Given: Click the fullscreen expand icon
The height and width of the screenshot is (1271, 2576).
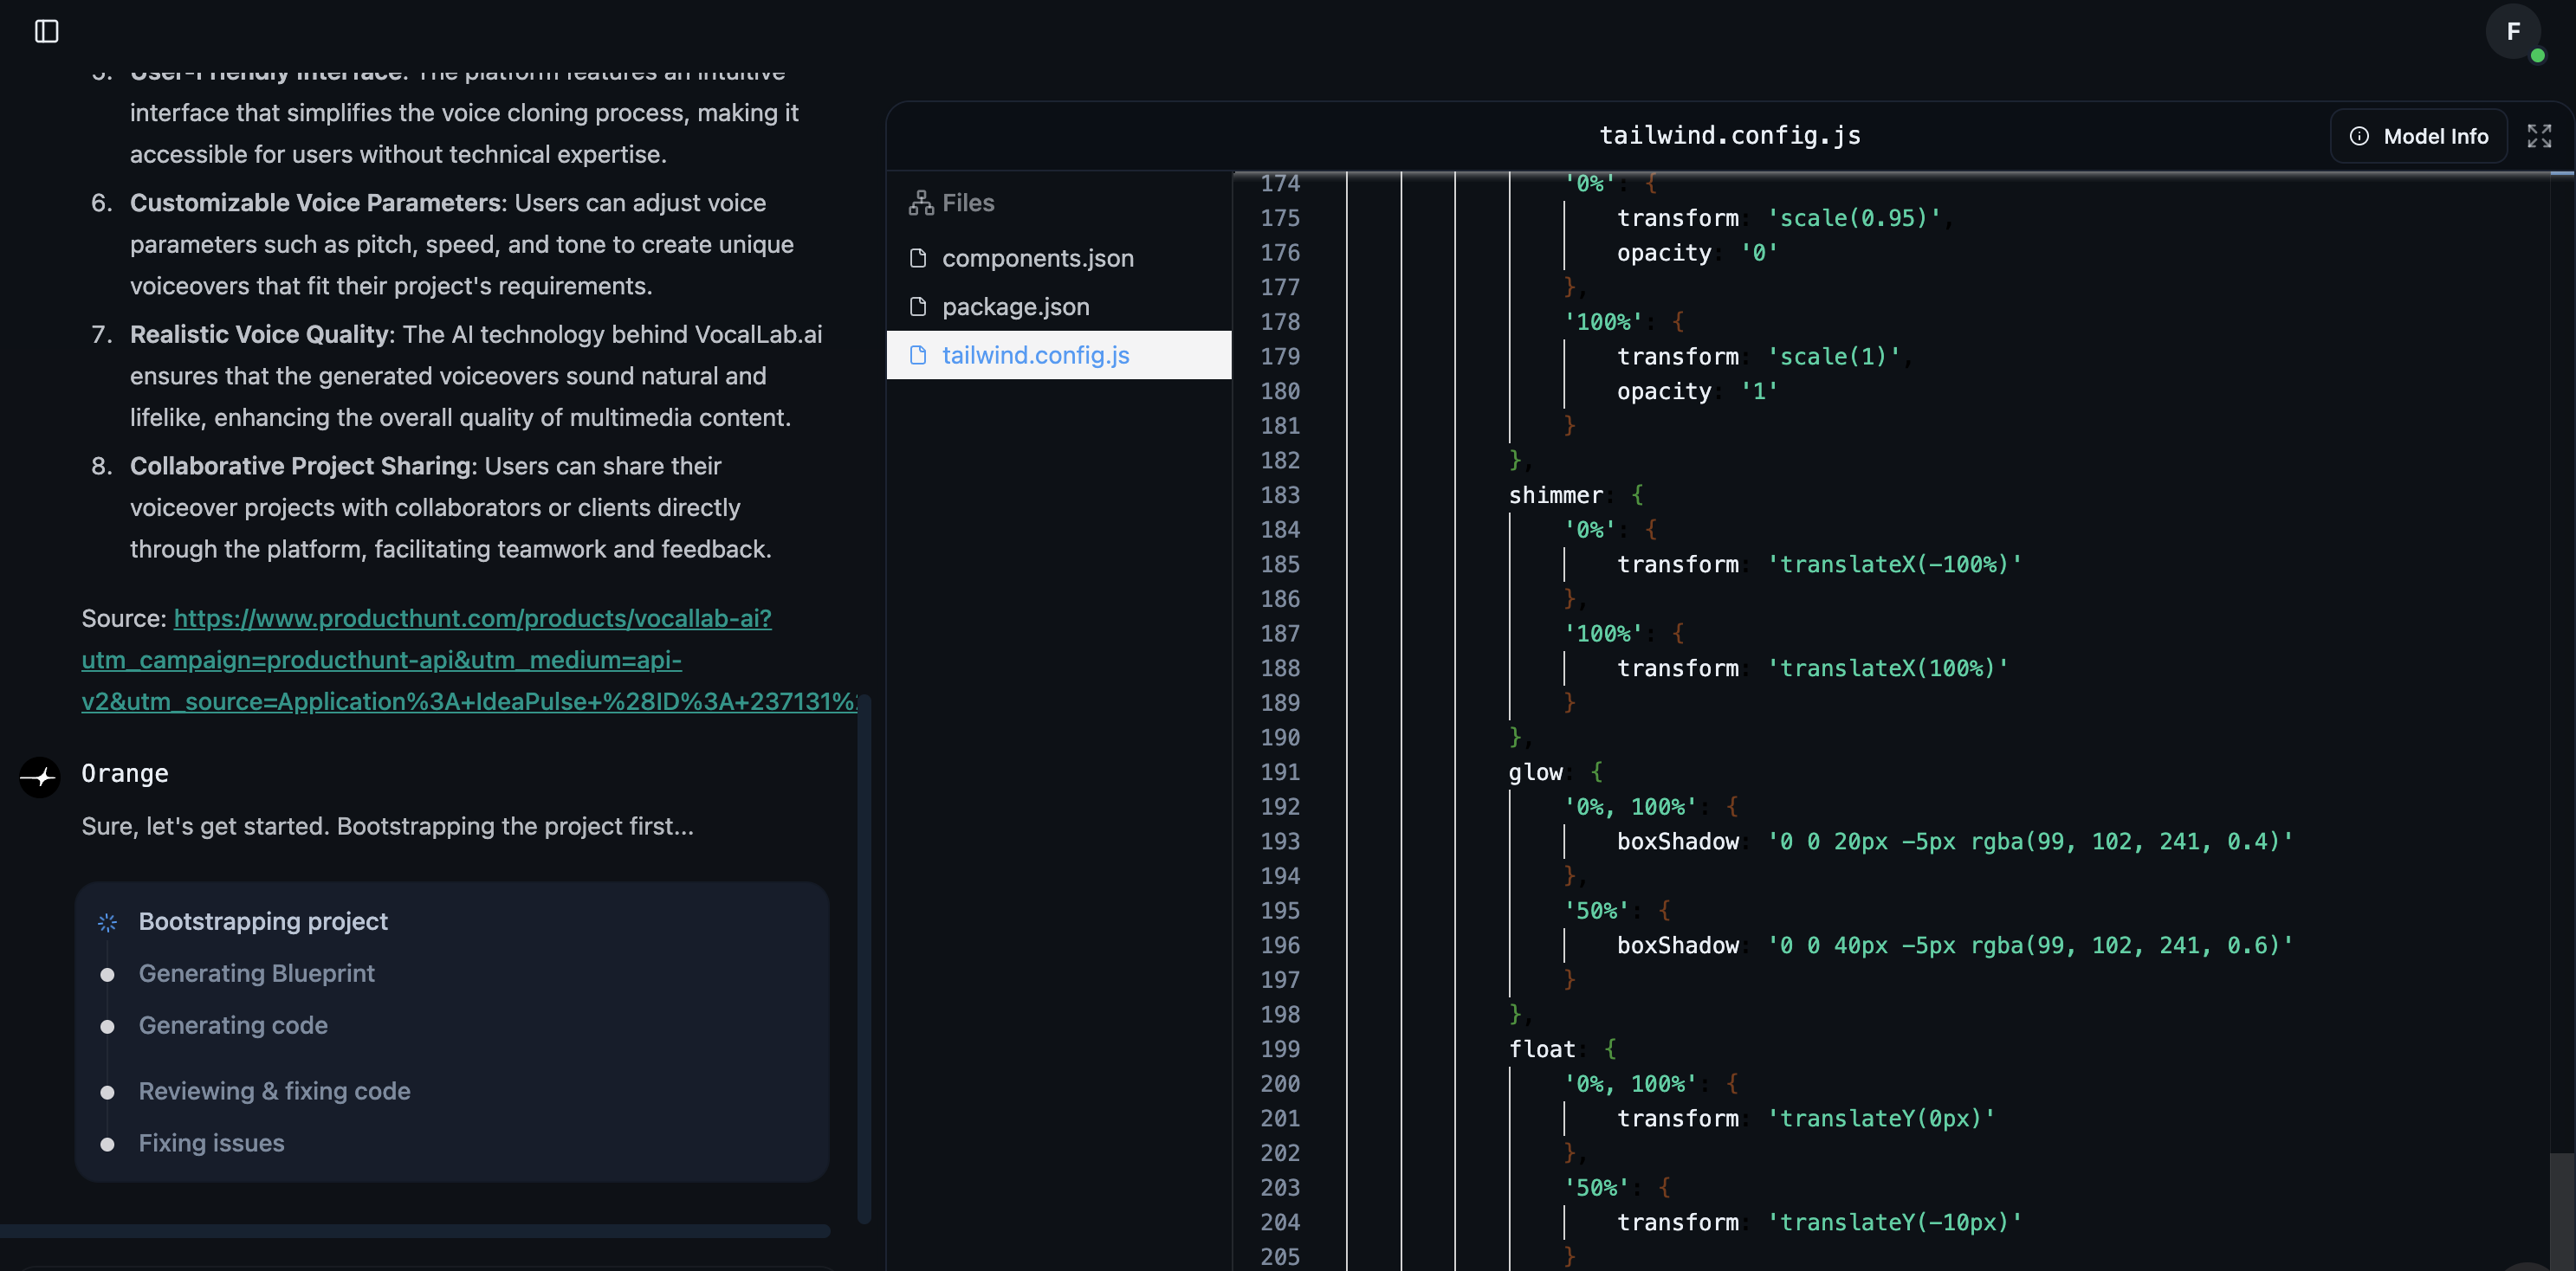Looking at the screenshot, I should tap(2539, 136).
